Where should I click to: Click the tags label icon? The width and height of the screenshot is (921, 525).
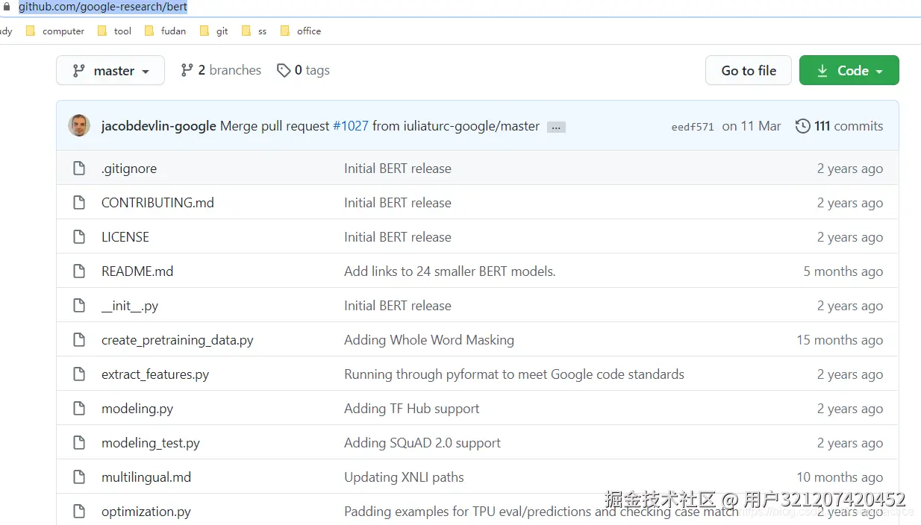284,70
